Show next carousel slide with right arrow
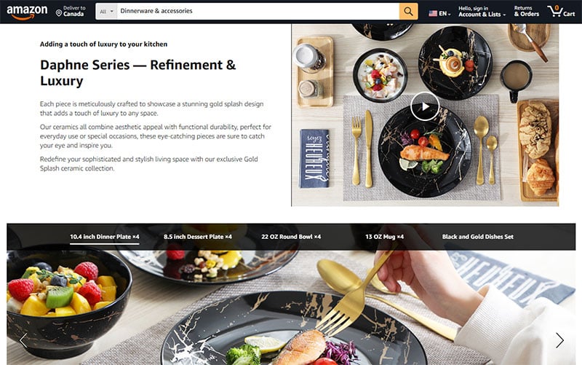 point(559,340)
